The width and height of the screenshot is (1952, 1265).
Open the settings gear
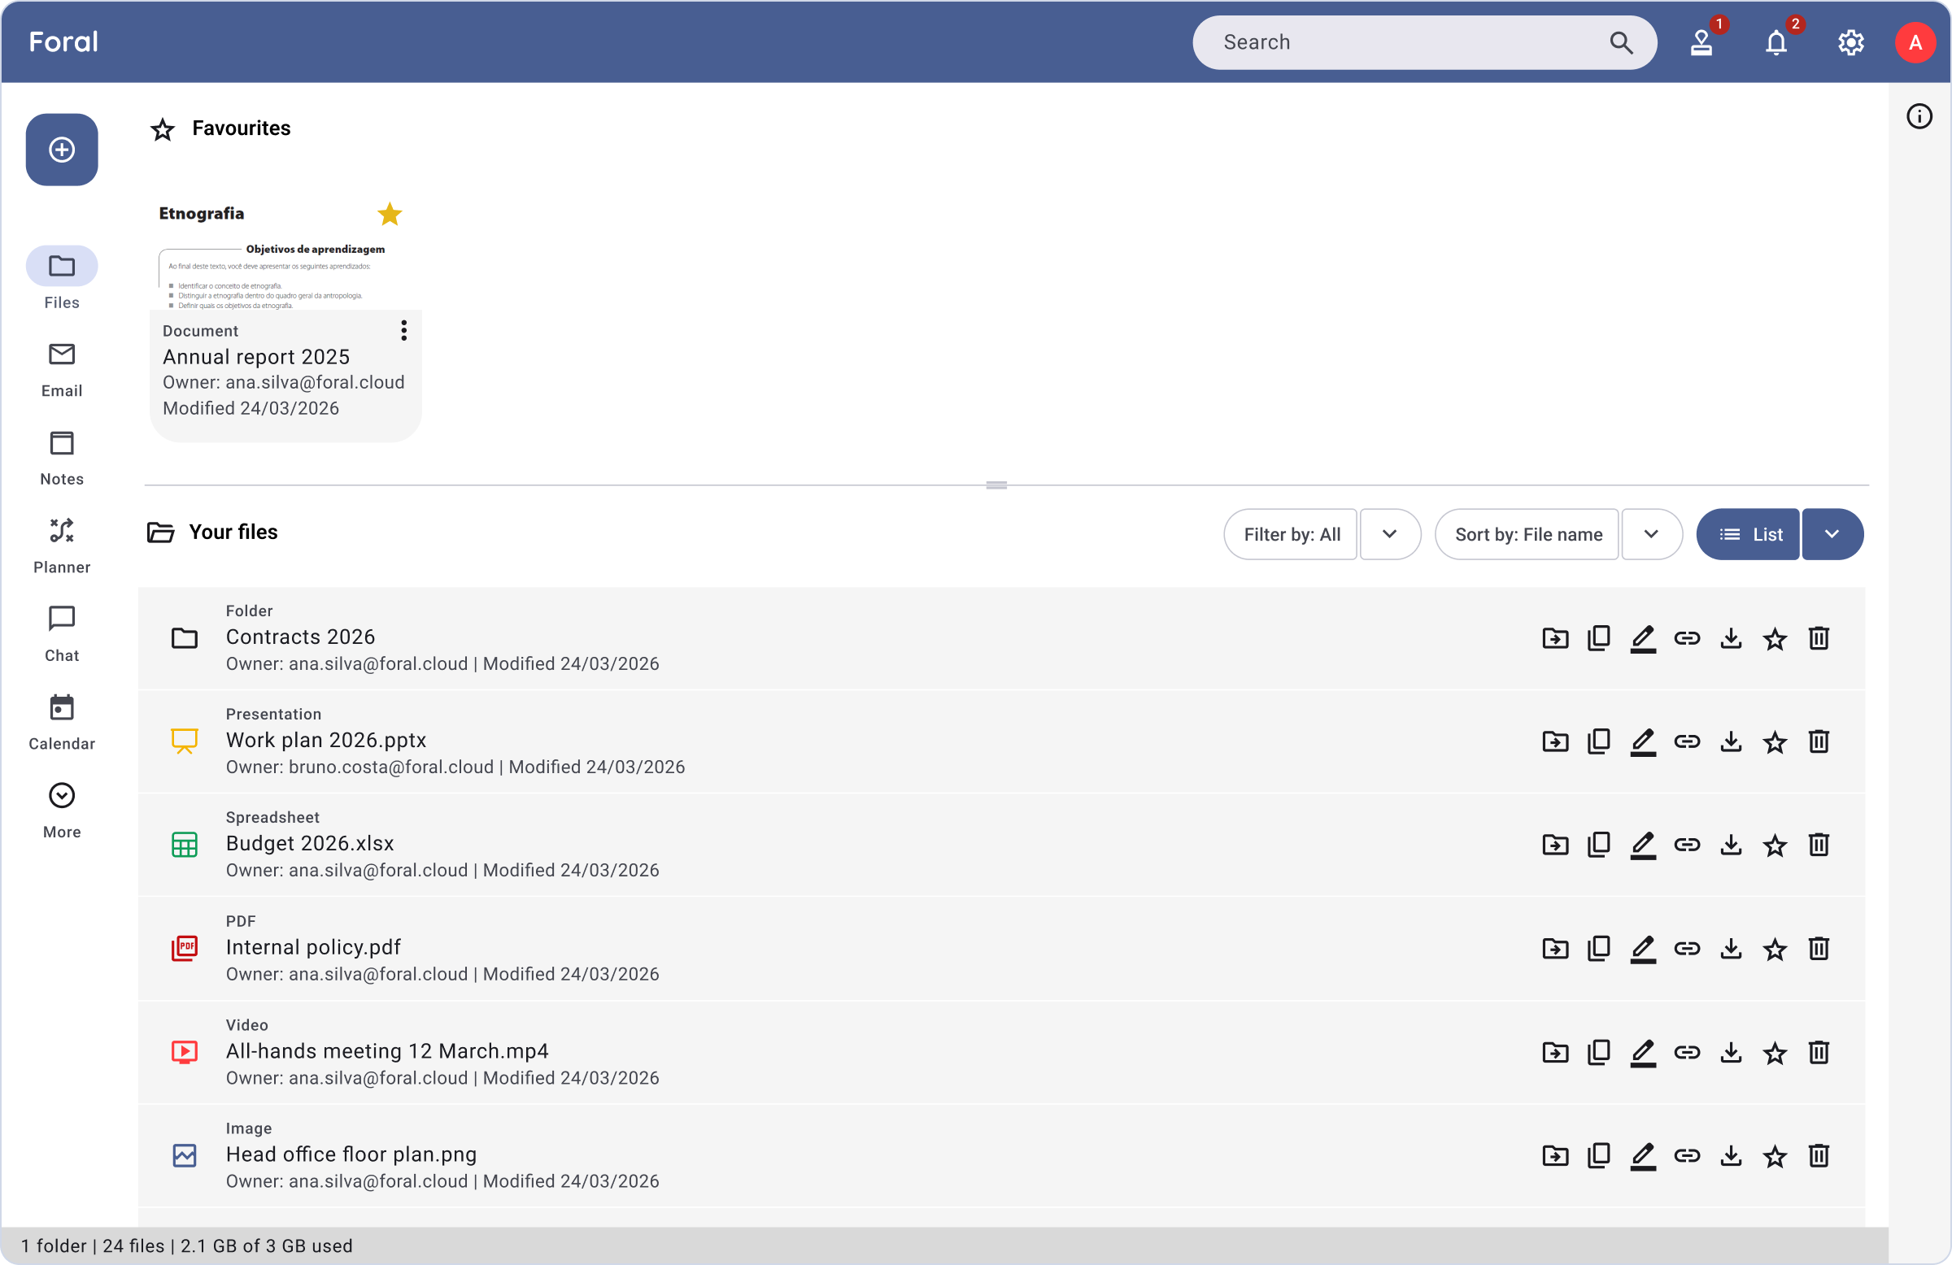[1851, 41]
